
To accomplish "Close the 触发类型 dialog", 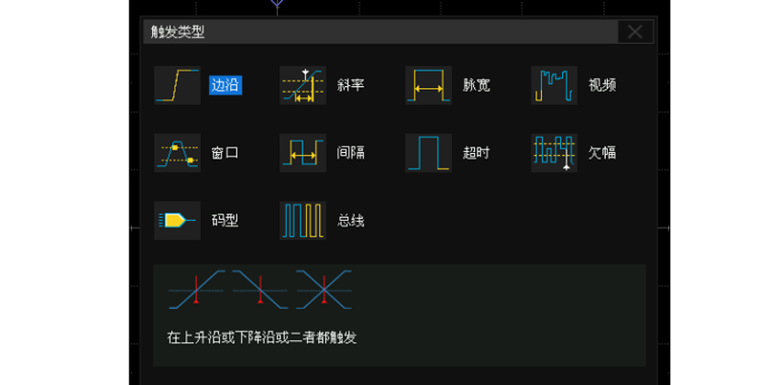I will [634, 32].
